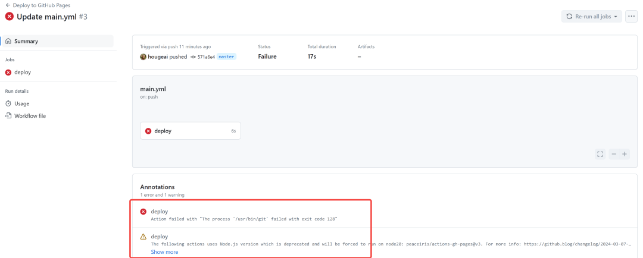Viewport: 643px width, 258px height.
Task: Open Workflow file in the sidebar
Action: pyautogui.click(x=30, y=116)
